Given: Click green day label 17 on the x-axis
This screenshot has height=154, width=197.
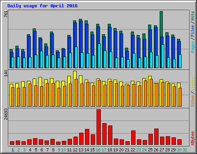Looking at the screenshot, I should click(x=104, y=150).
